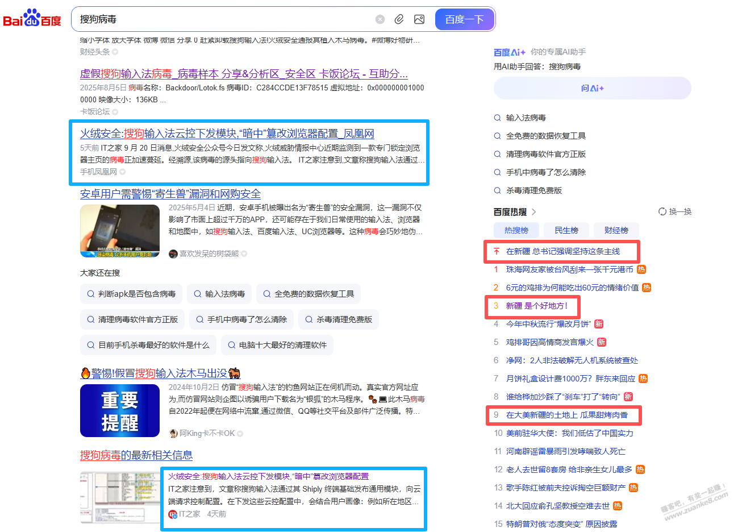The width and height of the screenshot is (742, 532).
Task: Open hot topic 美前驻华大使:我们低估了中国实力
Action: tap(569, 433)
